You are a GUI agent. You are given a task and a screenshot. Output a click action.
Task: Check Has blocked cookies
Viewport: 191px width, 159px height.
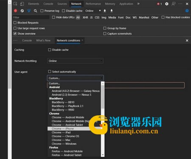click(x=163, y=17)
